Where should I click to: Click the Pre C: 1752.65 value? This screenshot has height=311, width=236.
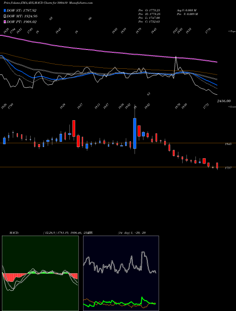pyautogui.click(x=149, y=22)
